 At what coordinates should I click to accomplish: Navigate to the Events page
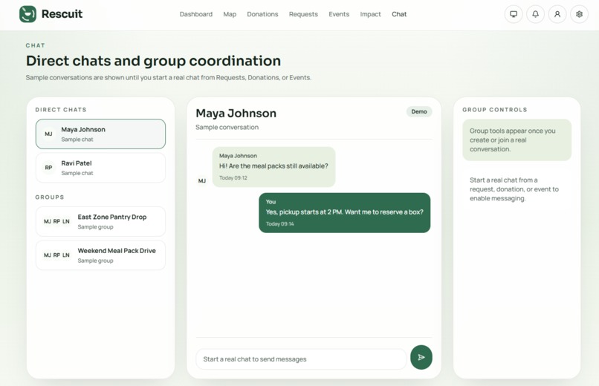pyautogui.click(x=339, y=14)
